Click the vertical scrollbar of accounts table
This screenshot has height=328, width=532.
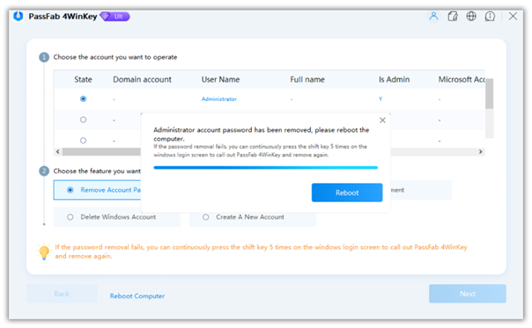click(x=489, y=93)
